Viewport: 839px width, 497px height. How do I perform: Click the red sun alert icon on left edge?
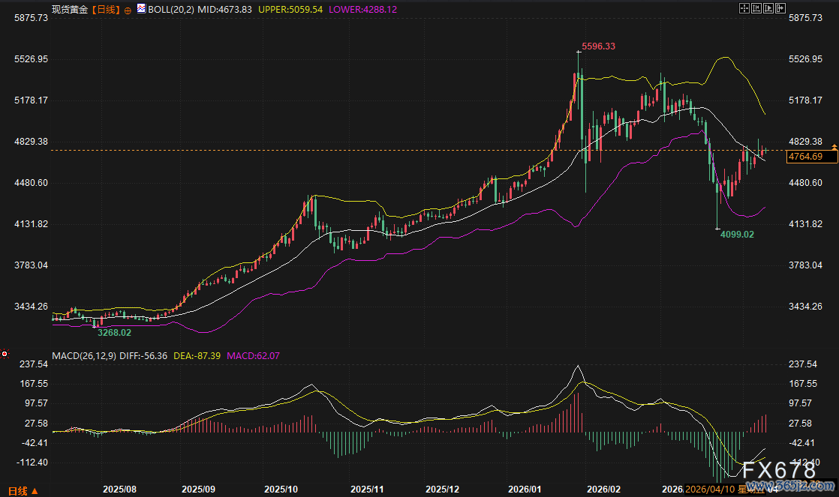point(5,354)
